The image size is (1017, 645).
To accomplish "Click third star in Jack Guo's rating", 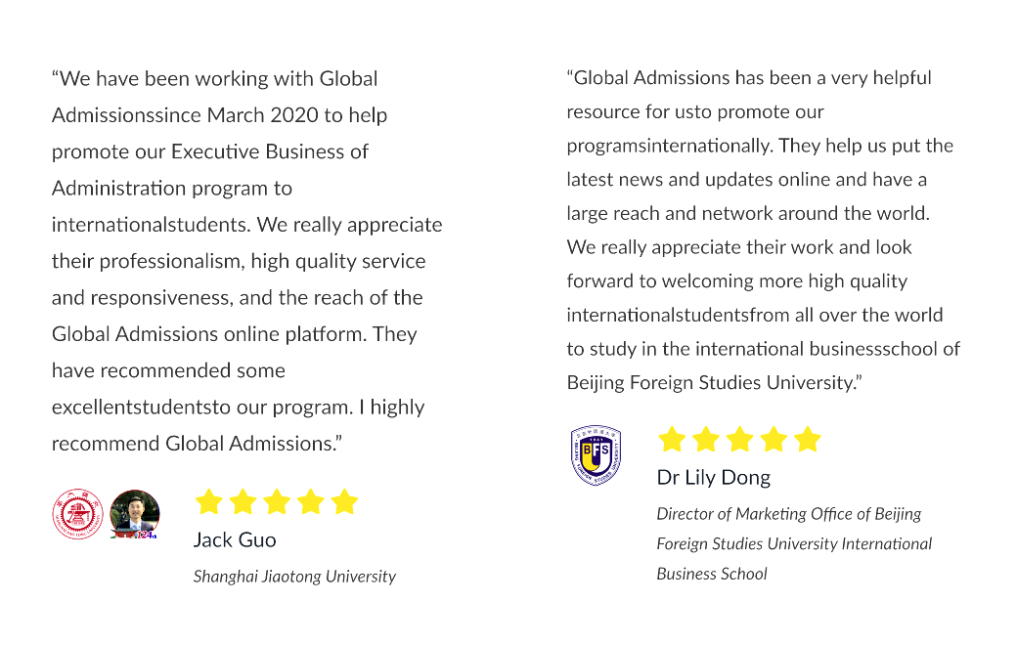I will (x=277, y=501).
